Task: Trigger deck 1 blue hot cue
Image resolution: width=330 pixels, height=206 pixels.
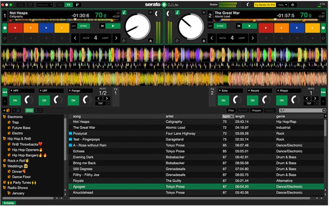Action: point(46,28)
